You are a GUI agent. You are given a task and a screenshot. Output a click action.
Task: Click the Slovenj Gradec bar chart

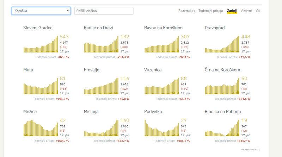[41, 45]
